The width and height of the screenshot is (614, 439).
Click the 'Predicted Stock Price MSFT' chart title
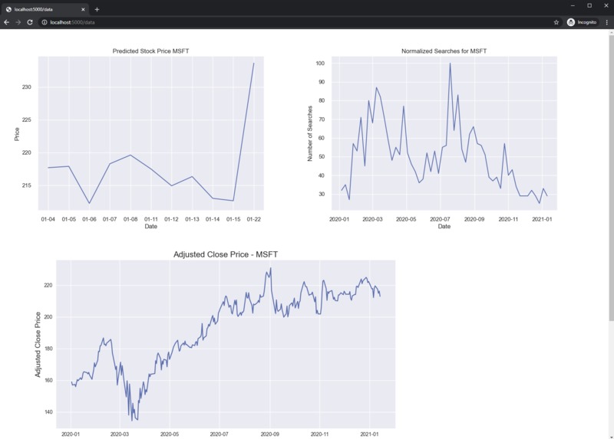pos(150,51)
